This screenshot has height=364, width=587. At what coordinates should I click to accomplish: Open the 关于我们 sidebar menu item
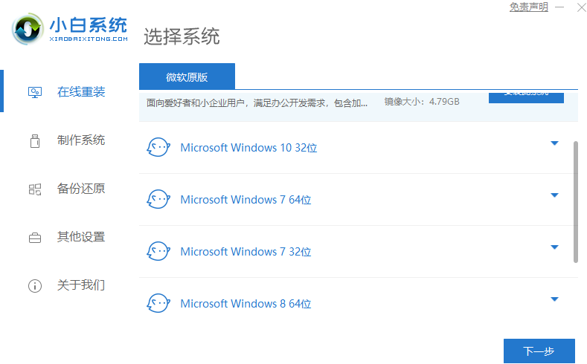coord(81,285)
